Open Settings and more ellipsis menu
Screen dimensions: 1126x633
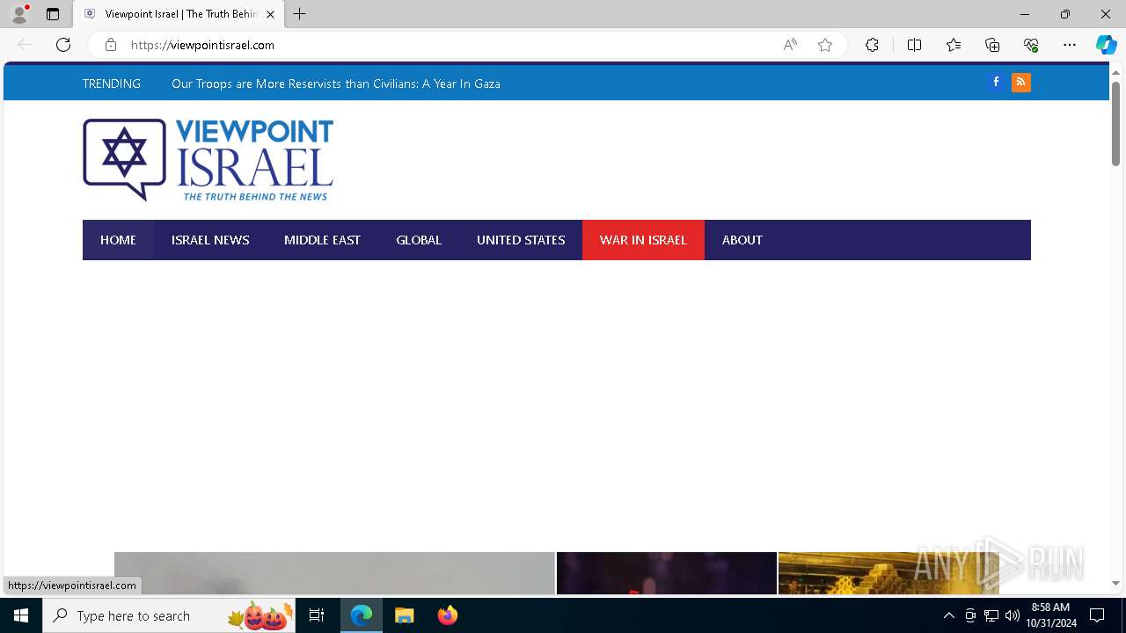click(x=1070, y=45)
